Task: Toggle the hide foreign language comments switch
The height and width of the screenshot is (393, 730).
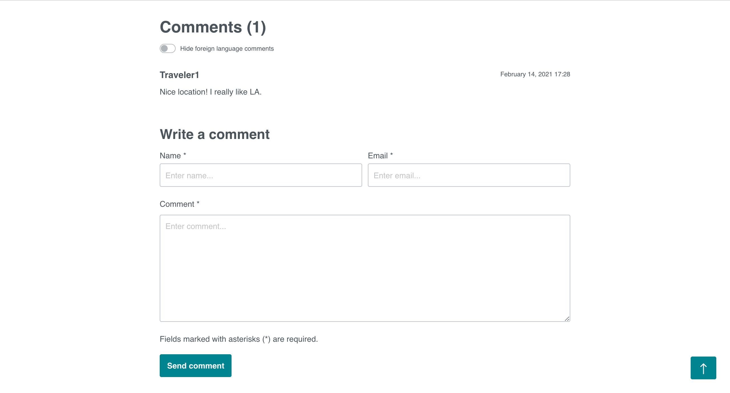Action: (x=167, y=48)
